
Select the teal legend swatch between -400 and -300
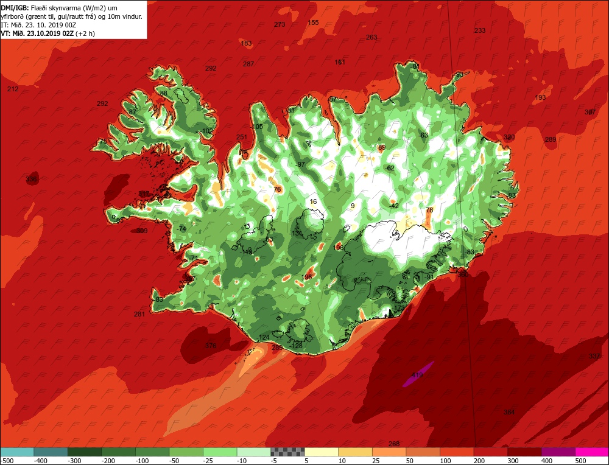pos(51,452)
